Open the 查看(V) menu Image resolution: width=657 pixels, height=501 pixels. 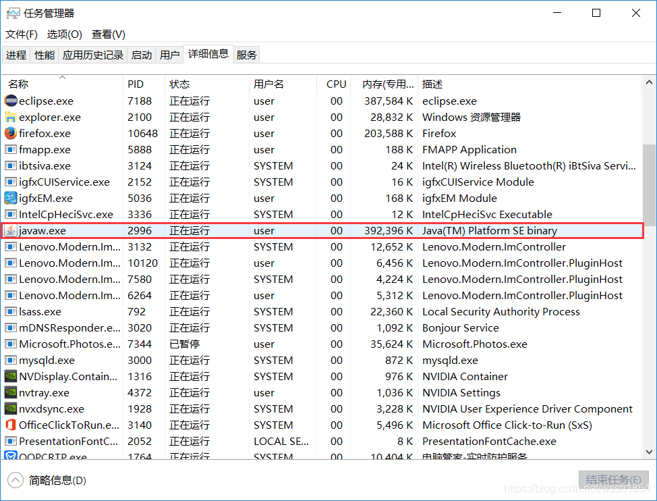(109, 34)
